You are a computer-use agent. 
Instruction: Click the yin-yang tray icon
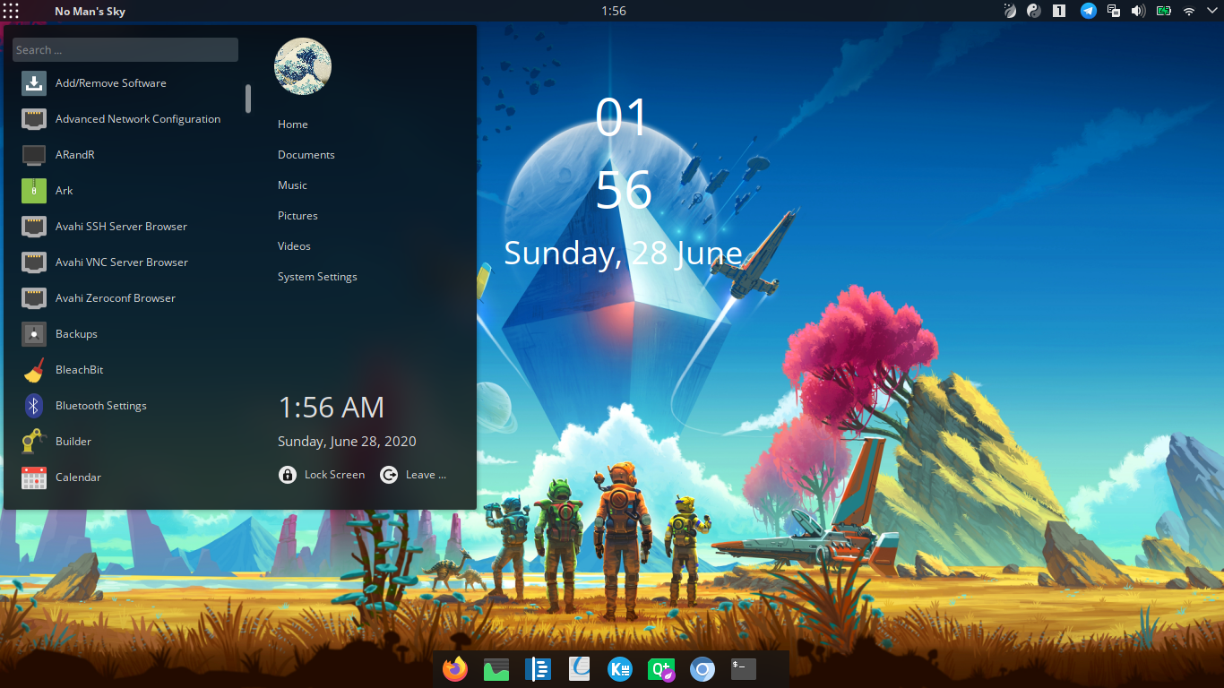point(1033,11)
